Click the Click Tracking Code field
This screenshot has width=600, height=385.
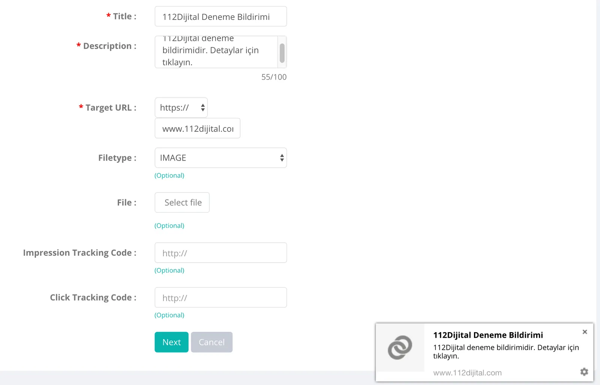220,298
